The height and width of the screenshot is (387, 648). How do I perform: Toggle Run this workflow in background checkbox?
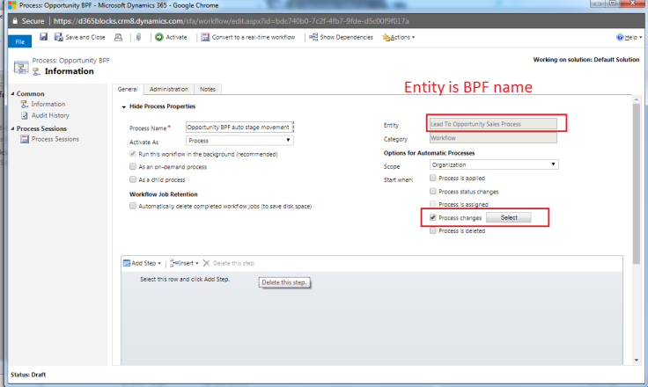[x=133, y=154]
